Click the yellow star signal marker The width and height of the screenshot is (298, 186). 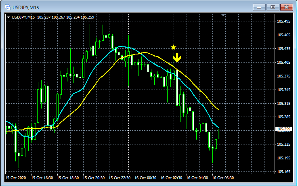point(173,47)
